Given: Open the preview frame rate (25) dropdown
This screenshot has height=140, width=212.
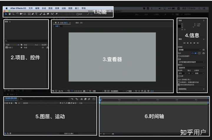Looking at the screenshot, I should point(182,73).
